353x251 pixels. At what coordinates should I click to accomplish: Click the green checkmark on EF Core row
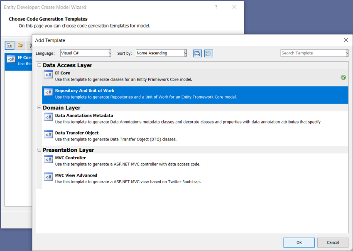tap(343, 77)
